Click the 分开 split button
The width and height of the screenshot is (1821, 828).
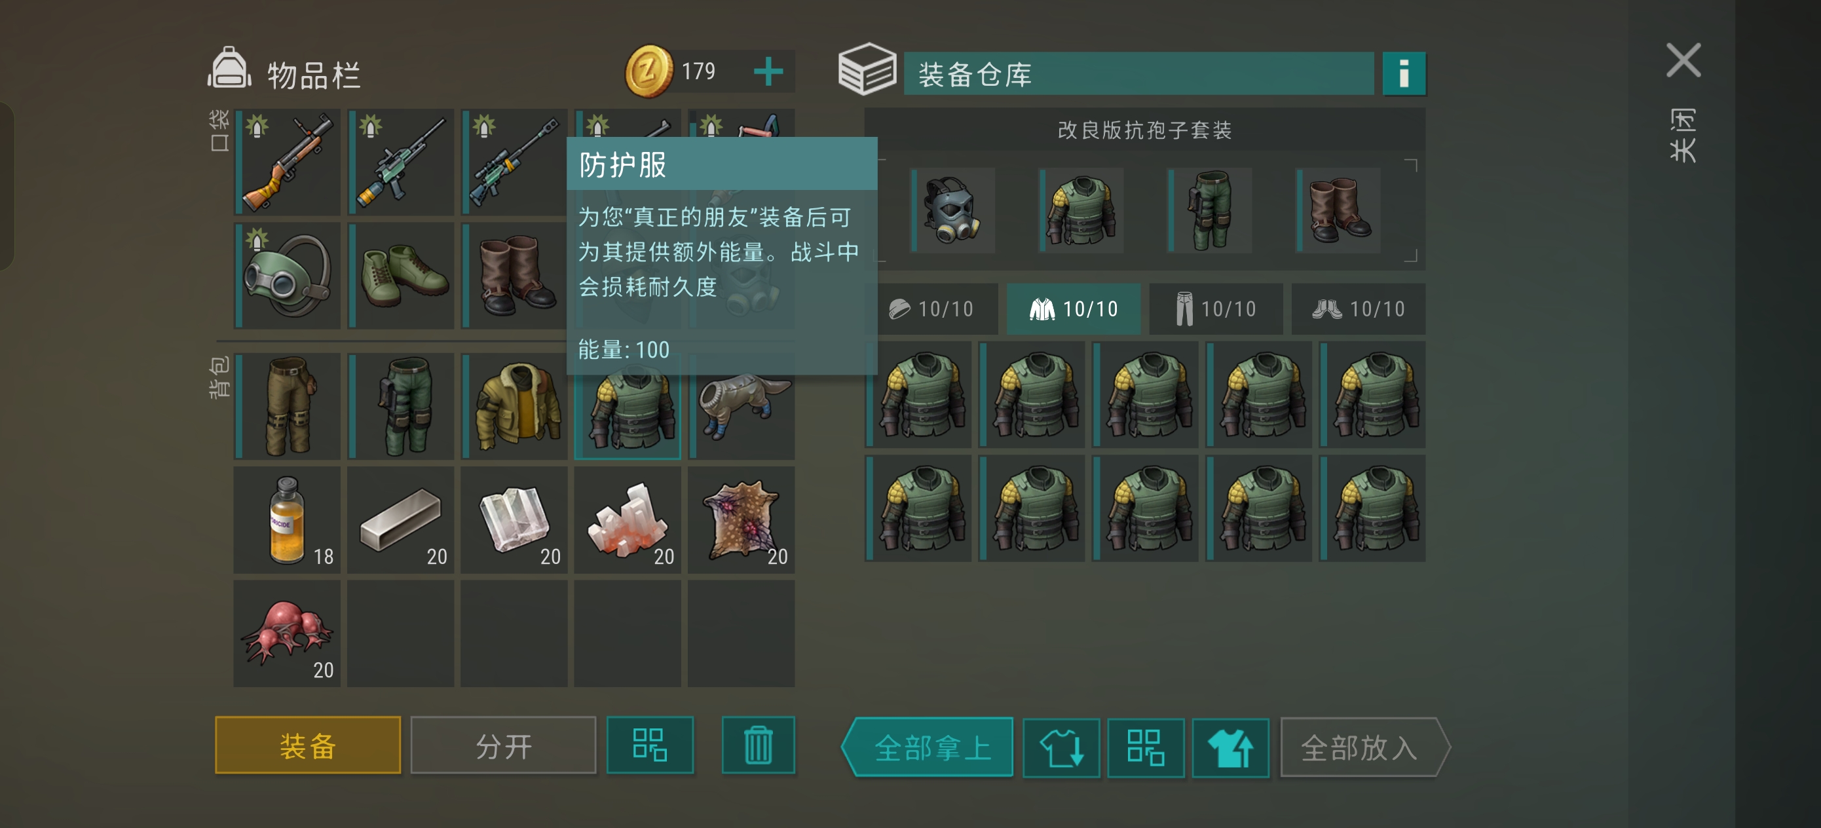[x=503, y=745]
